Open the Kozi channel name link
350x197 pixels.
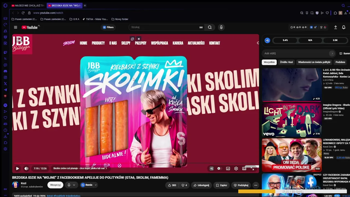24,183
